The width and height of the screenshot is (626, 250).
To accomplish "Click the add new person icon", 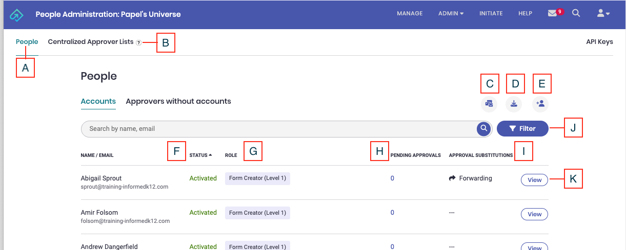I will pyautogui.click(x=540, y=104).
